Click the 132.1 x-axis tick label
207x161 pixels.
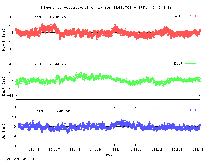click(x=136, y=149)
